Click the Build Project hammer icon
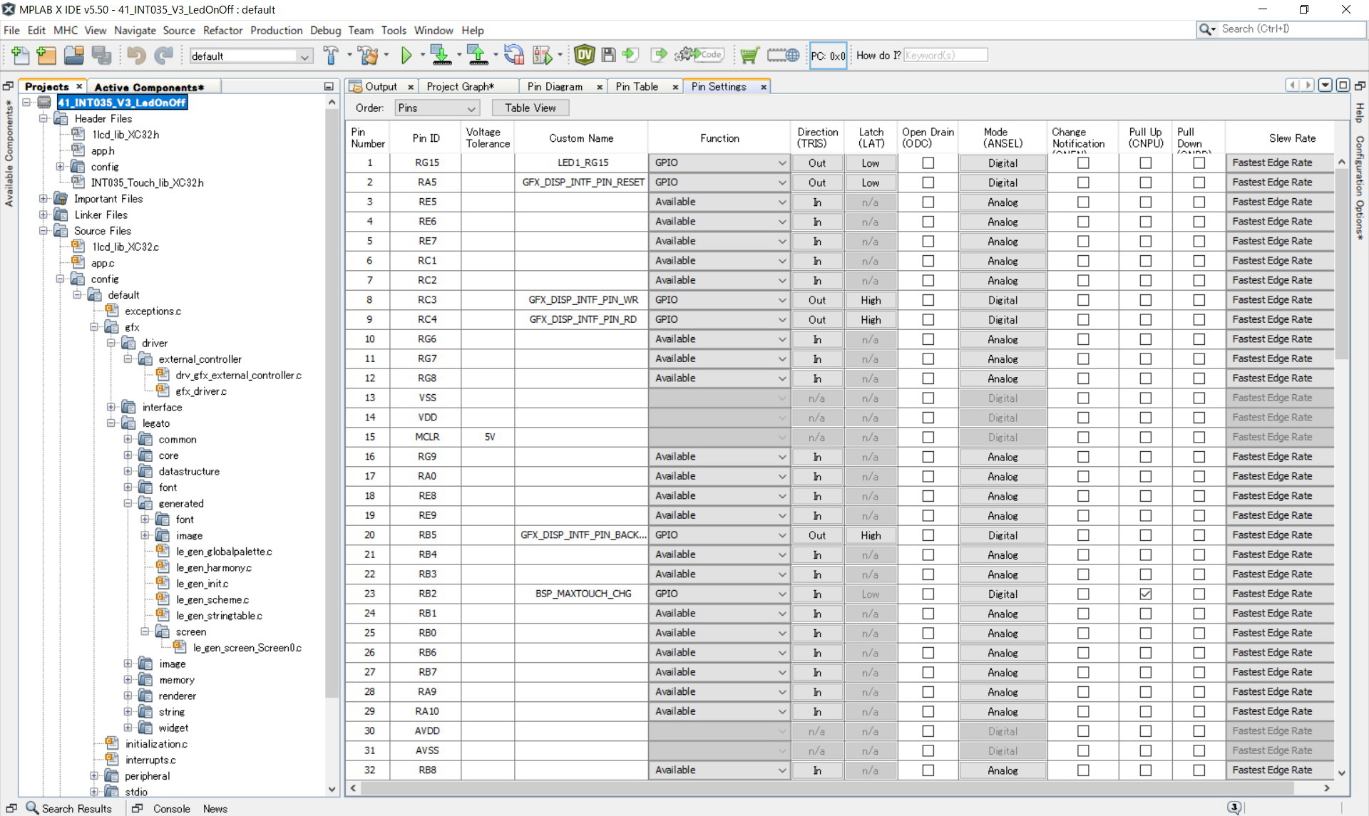 click(330, 55)
